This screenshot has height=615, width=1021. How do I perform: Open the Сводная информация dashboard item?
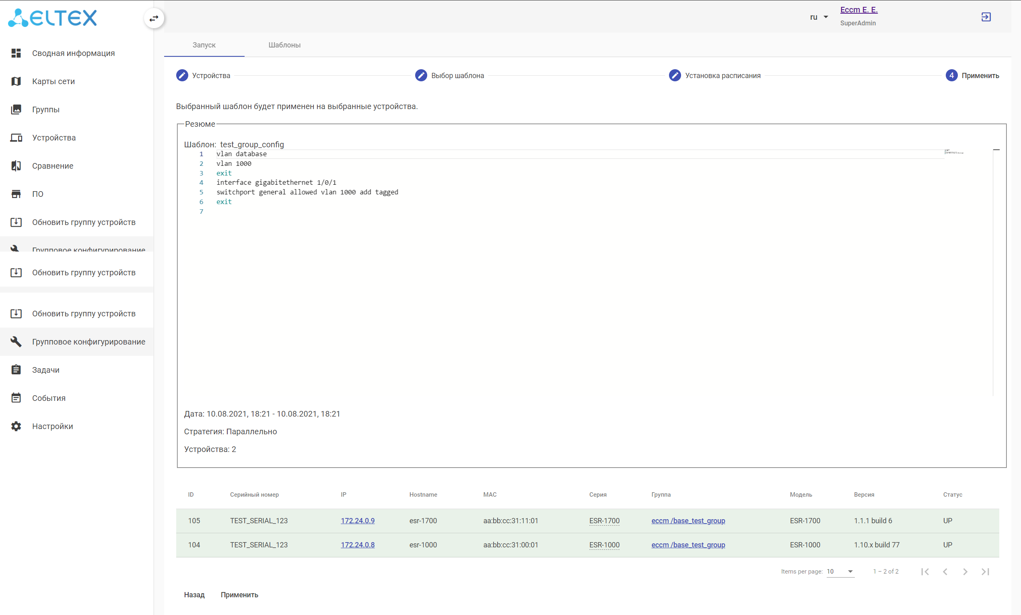73,53
